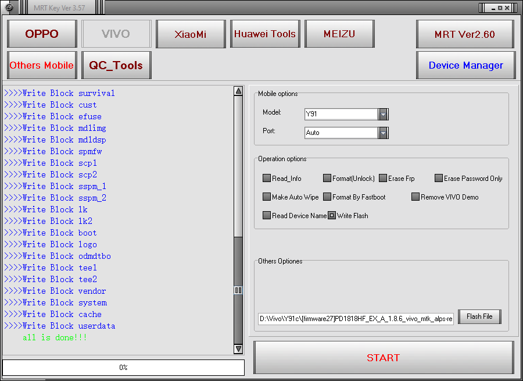Enable the Read_Info checkbox
The image size is (523, 381).
[267, 178]
